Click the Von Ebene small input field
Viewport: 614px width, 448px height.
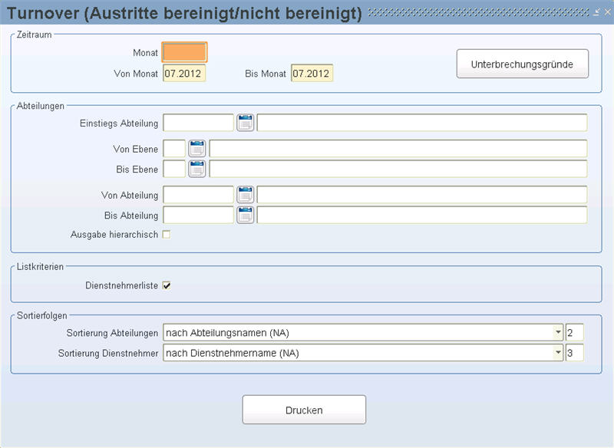[x=174, y=149]
